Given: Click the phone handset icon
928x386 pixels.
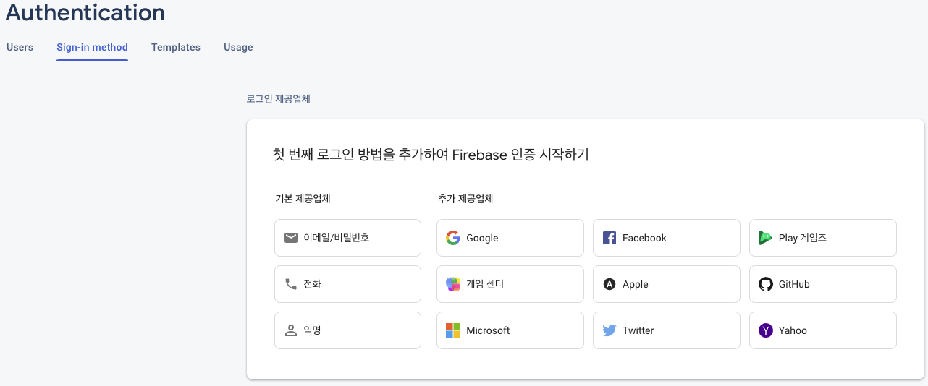Looking at the screenshot, I should click(291, 284).
